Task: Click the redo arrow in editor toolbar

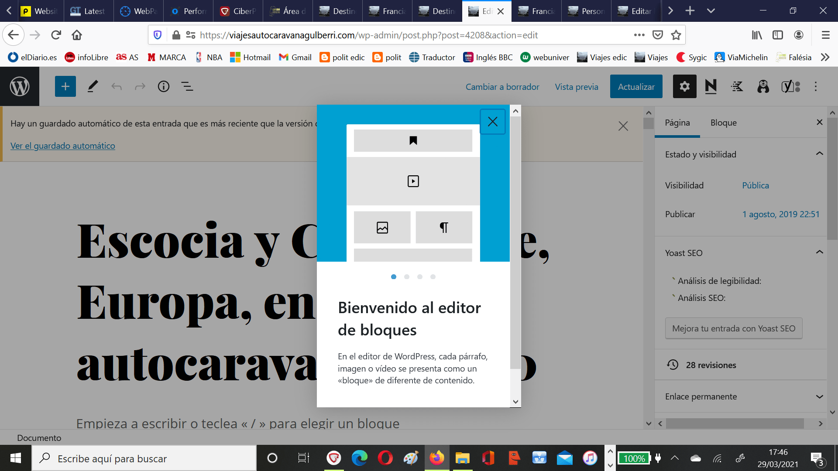Action: tap(140, 86)
